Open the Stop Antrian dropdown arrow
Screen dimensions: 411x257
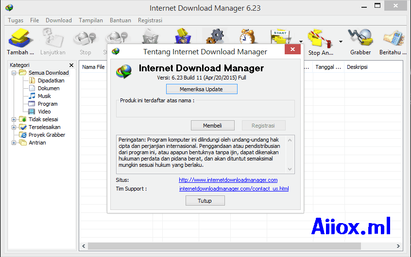[x=341, y=41]
